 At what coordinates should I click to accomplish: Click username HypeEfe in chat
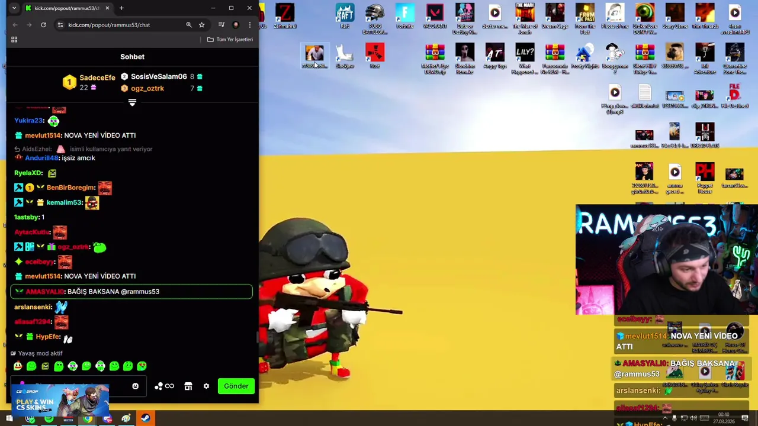pyautogui.click(x=47, y=337)
